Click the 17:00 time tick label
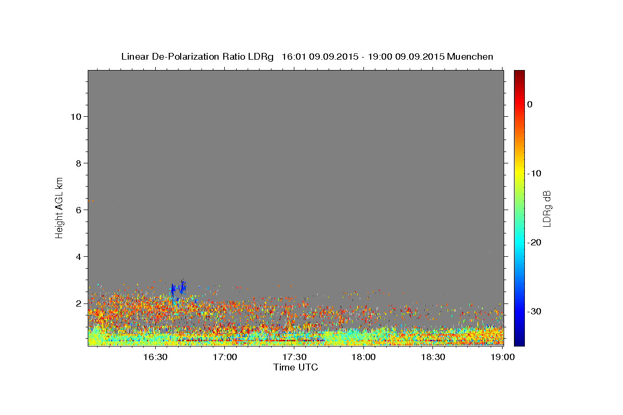 (x=225, y=357)
